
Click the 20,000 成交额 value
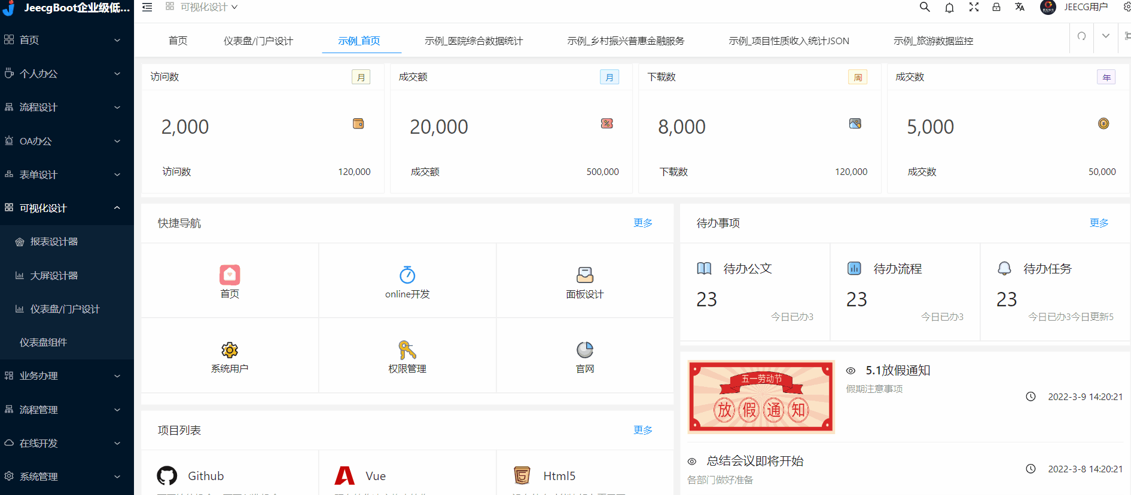[439, 127]
